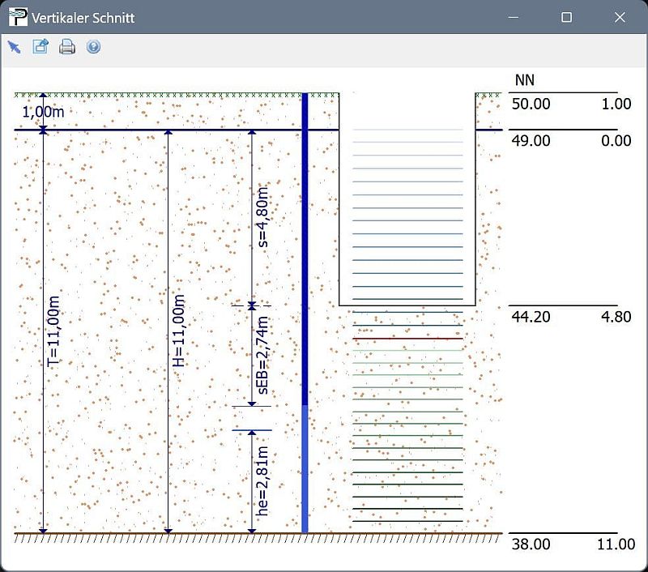648x572 pixels.
Task: Click the 44.20 elevation value
Action: [531, 317]
